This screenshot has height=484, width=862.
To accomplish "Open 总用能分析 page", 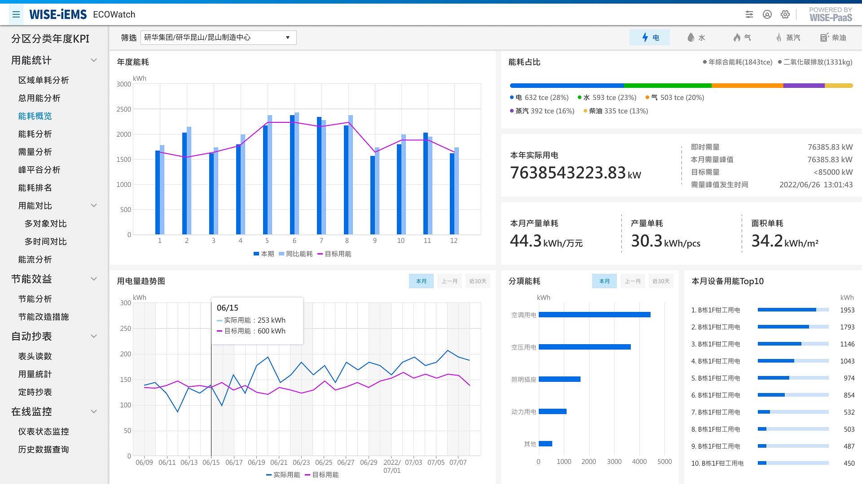I will (x=39, y=98).
